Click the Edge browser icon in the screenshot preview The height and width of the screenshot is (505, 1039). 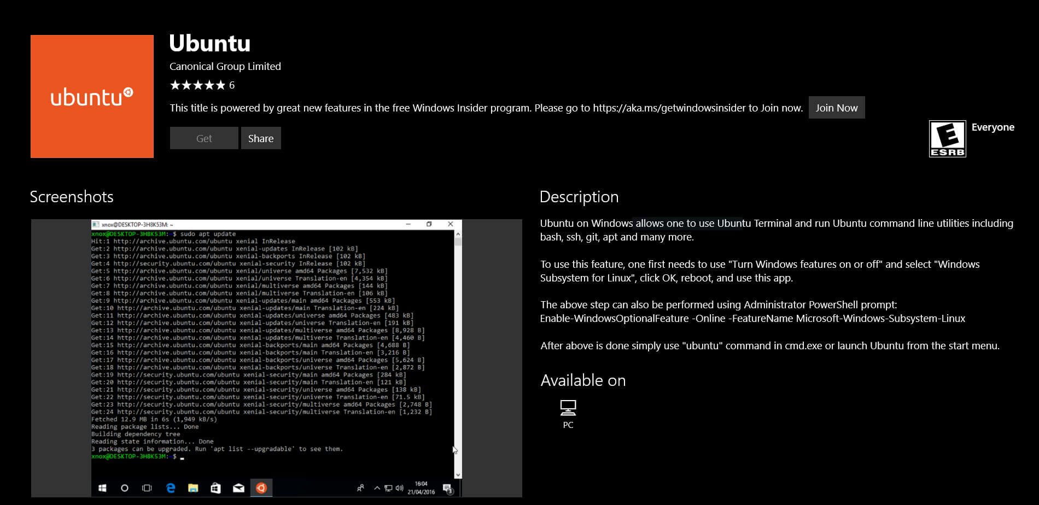tap(171, 488)
